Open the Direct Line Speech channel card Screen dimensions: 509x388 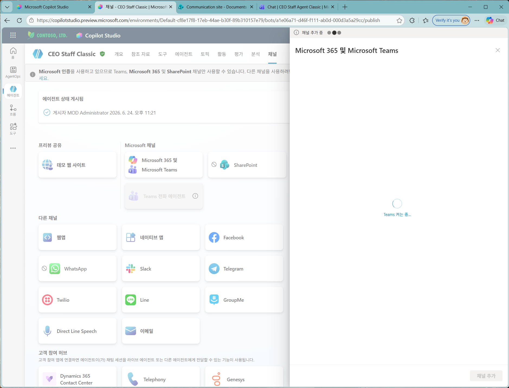click(78, 331)
